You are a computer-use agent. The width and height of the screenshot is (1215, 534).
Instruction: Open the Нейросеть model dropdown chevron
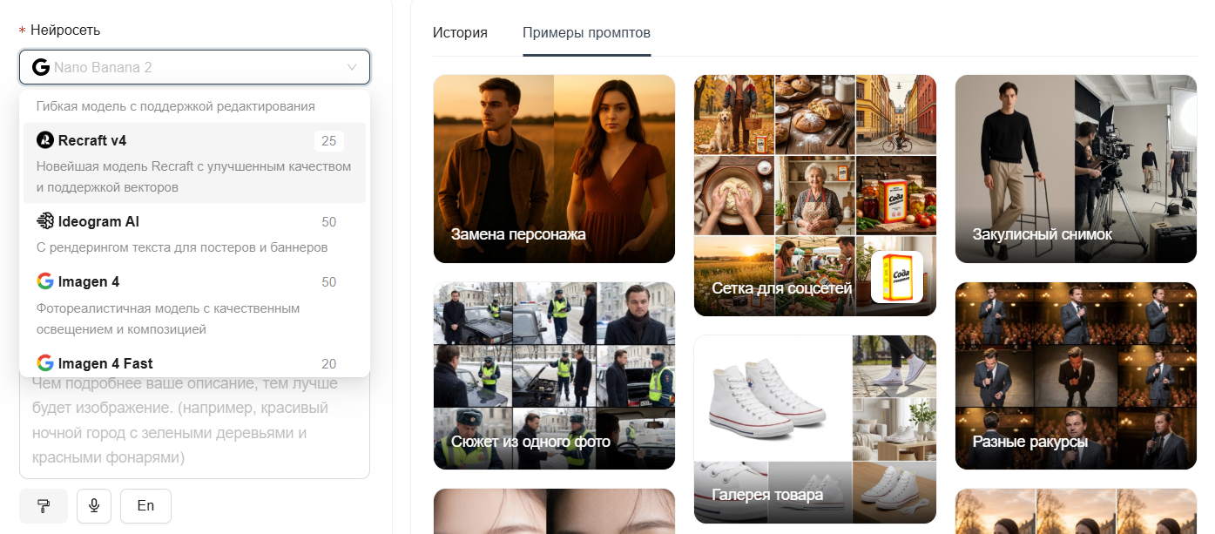point(352,66)
